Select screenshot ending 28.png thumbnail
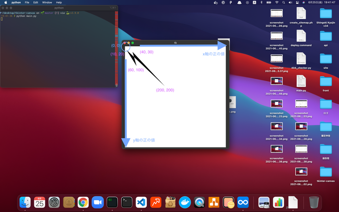The height and width of the screenshot is (212, 339). pyautogui.click(x=301, y=126)
